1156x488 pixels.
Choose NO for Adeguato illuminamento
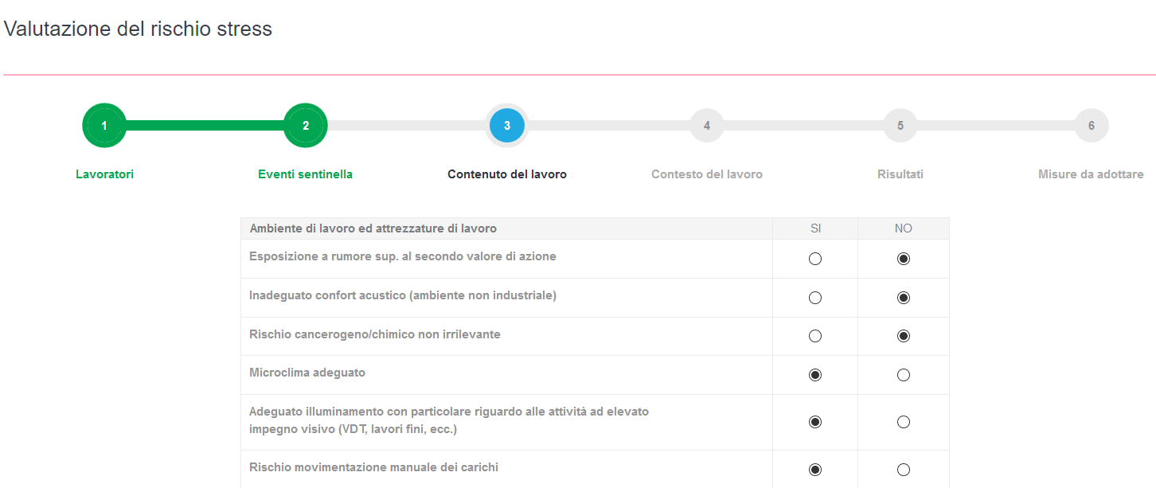[x=904, y=422]
